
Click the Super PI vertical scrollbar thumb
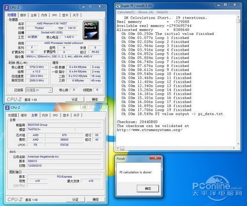coord(238,21)
